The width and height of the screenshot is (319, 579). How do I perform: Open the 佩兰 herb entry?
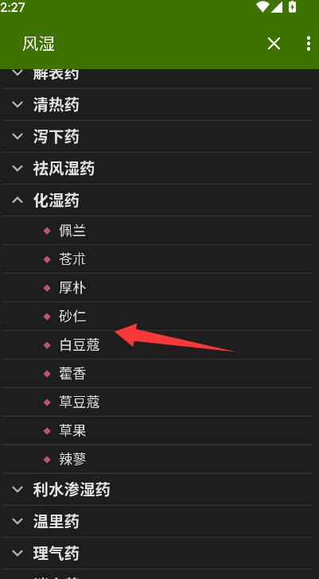[x=157, y=231]
